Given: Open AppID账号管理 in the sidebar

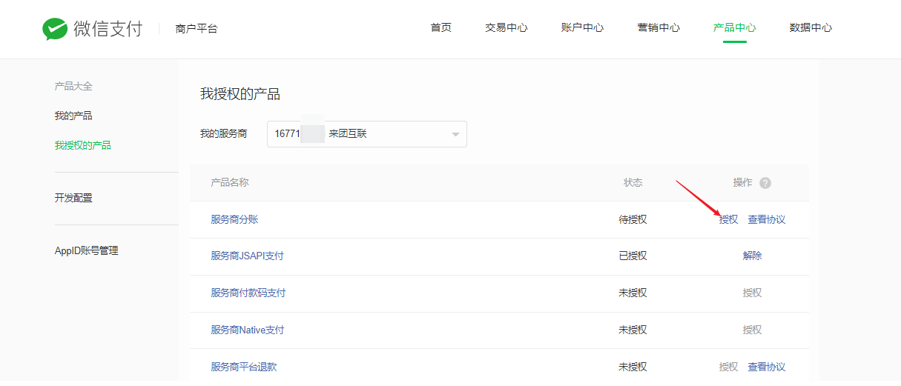Looking at the screenshot, I should tap(86, 251).
